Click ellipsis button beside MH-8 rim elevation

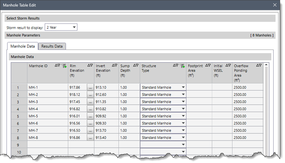click(x=90, y=138)
